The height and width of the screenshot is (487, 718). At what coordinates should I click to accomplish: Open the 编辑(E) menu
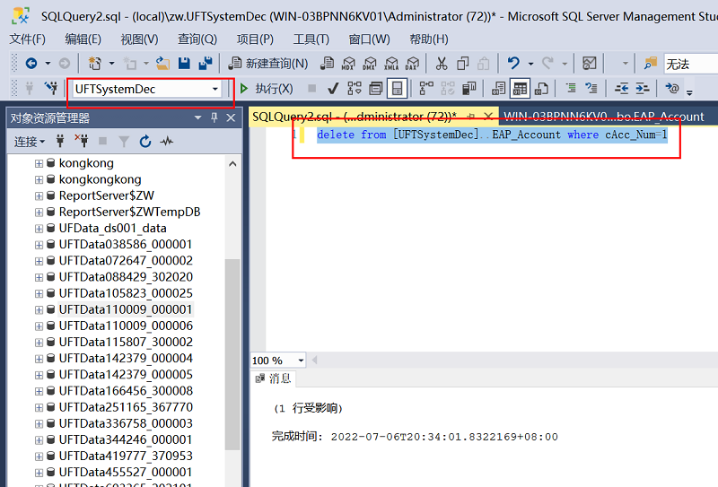83,39
